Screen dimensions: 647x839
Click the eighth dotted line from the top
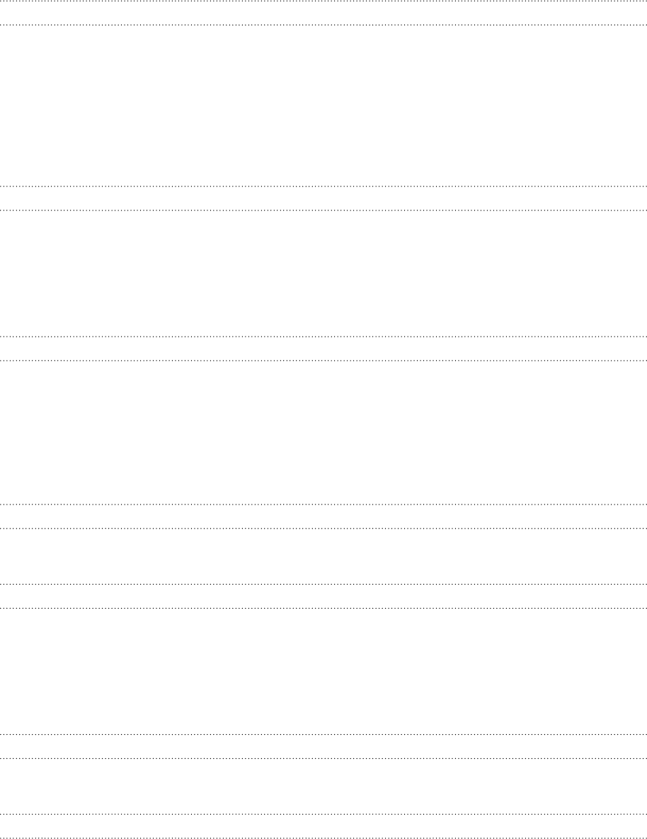click(323, 528)
